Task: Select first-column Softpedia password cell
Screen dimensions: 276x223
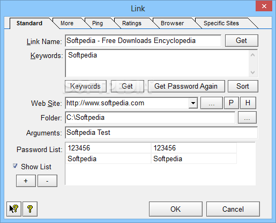Action: (x=108, y=159)
